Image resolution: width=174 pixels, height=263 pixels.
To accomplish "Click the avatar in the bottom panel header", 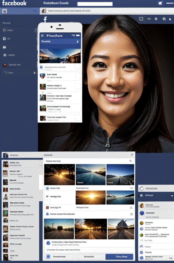I will point(6,155).
